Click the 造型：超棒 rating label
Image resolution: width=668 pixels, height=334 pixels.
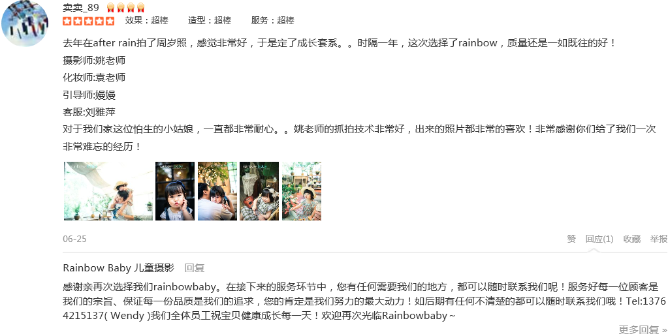pos(210,20)
